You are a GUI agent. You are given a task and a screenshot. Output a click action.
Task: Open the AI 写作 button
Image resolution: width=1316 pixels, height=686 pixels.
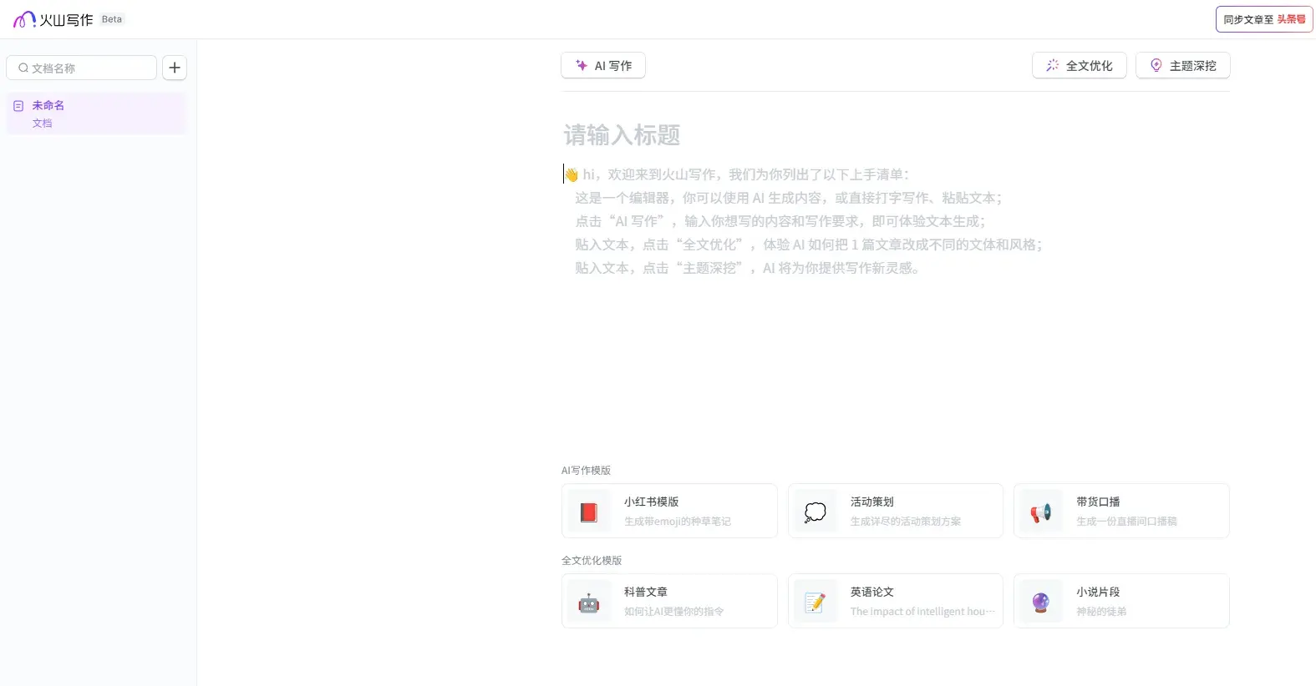603,66
